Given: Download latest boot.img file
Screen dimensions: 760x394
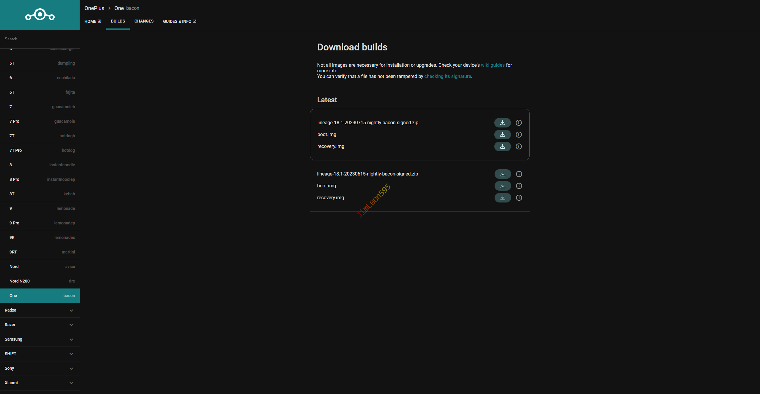Looking at the screenshot, I should [502, 135].
